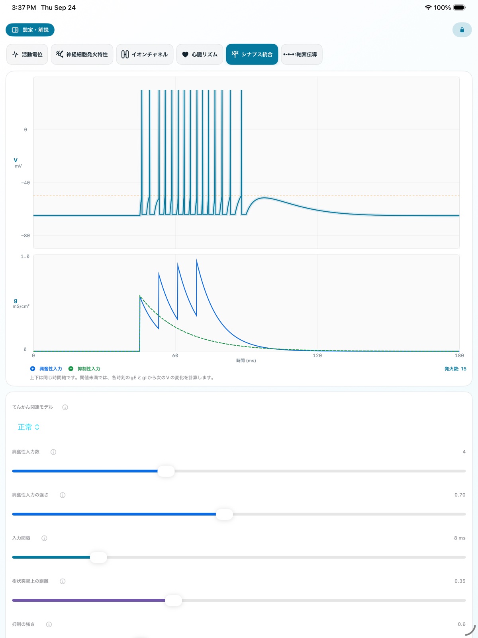Show info for 興奮性入力数
Image resolution: width=478 pixels, height=638 pixels.
click(x=53, y=452)
